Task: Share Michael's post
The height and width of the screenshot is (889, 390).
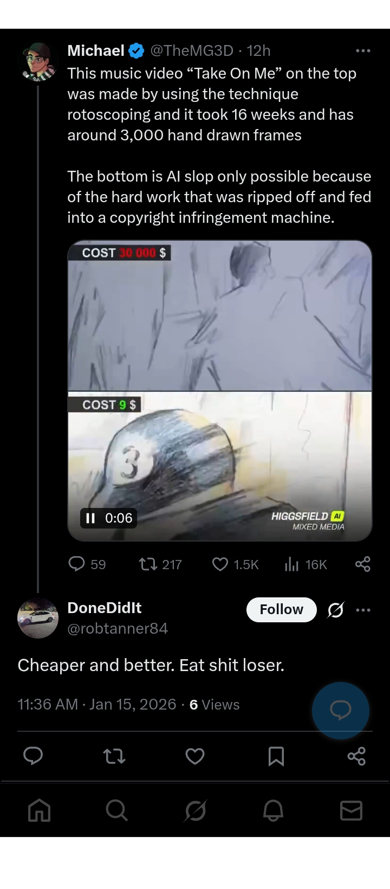Action: point(362,564)
